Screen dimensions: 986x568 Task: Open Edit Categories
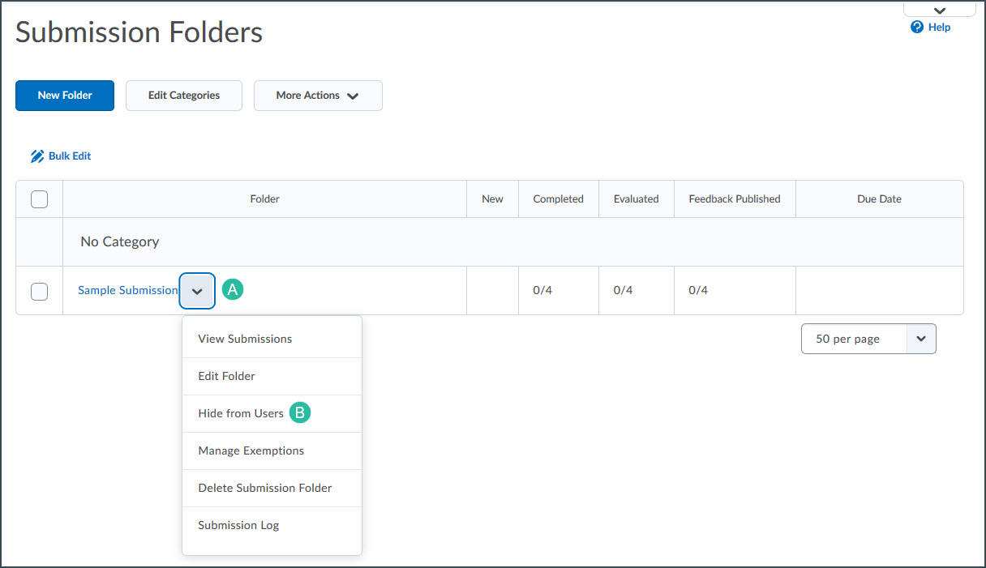[183, 95]
